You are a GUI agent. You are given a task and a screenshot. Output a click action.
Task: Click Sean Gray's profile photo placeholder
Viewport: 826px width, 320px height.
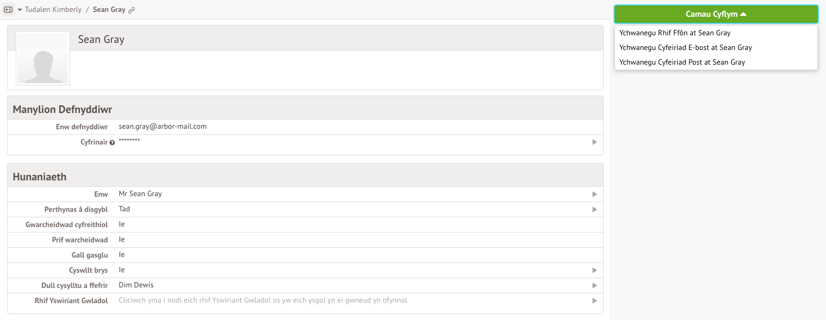pyautogui.click(x=43, y=58)
